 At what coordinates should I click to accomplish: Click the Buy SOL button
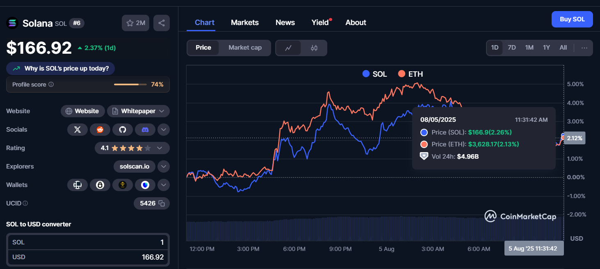(572, 19)
